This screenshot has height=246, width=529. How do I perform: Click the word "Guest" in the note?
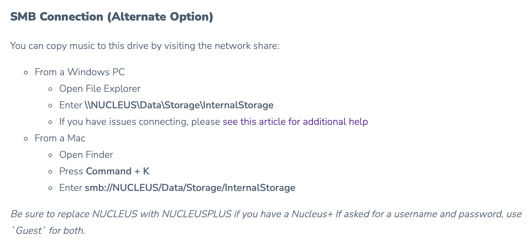28,231
